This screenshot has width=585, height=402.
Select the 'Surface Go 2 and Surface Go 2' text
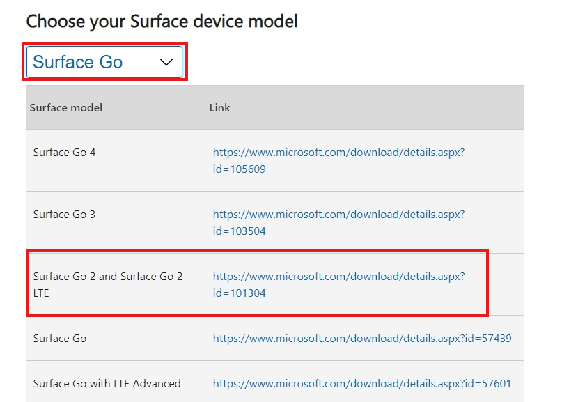click(x=108, y=276)
